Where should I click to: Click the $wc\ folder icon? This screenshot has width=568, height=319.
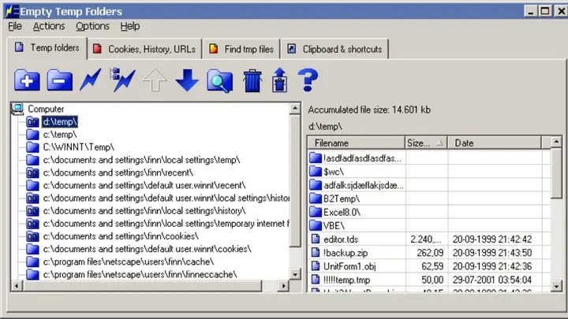click(316, 171)
